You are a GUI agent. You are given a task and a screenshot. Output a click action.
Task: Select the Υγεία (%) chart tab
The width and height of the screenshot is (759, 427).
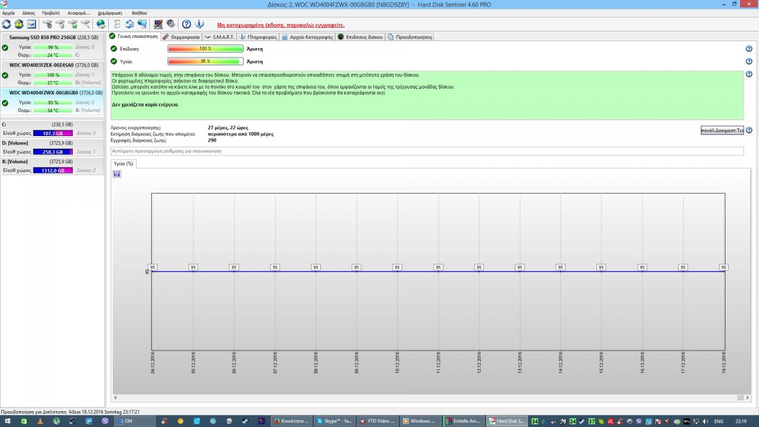tap(123, 163)
